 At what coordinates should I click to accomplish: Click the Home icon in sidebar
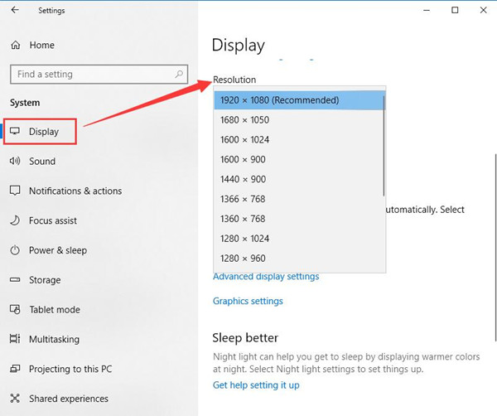pyautogui.click(x=15, y=45)
